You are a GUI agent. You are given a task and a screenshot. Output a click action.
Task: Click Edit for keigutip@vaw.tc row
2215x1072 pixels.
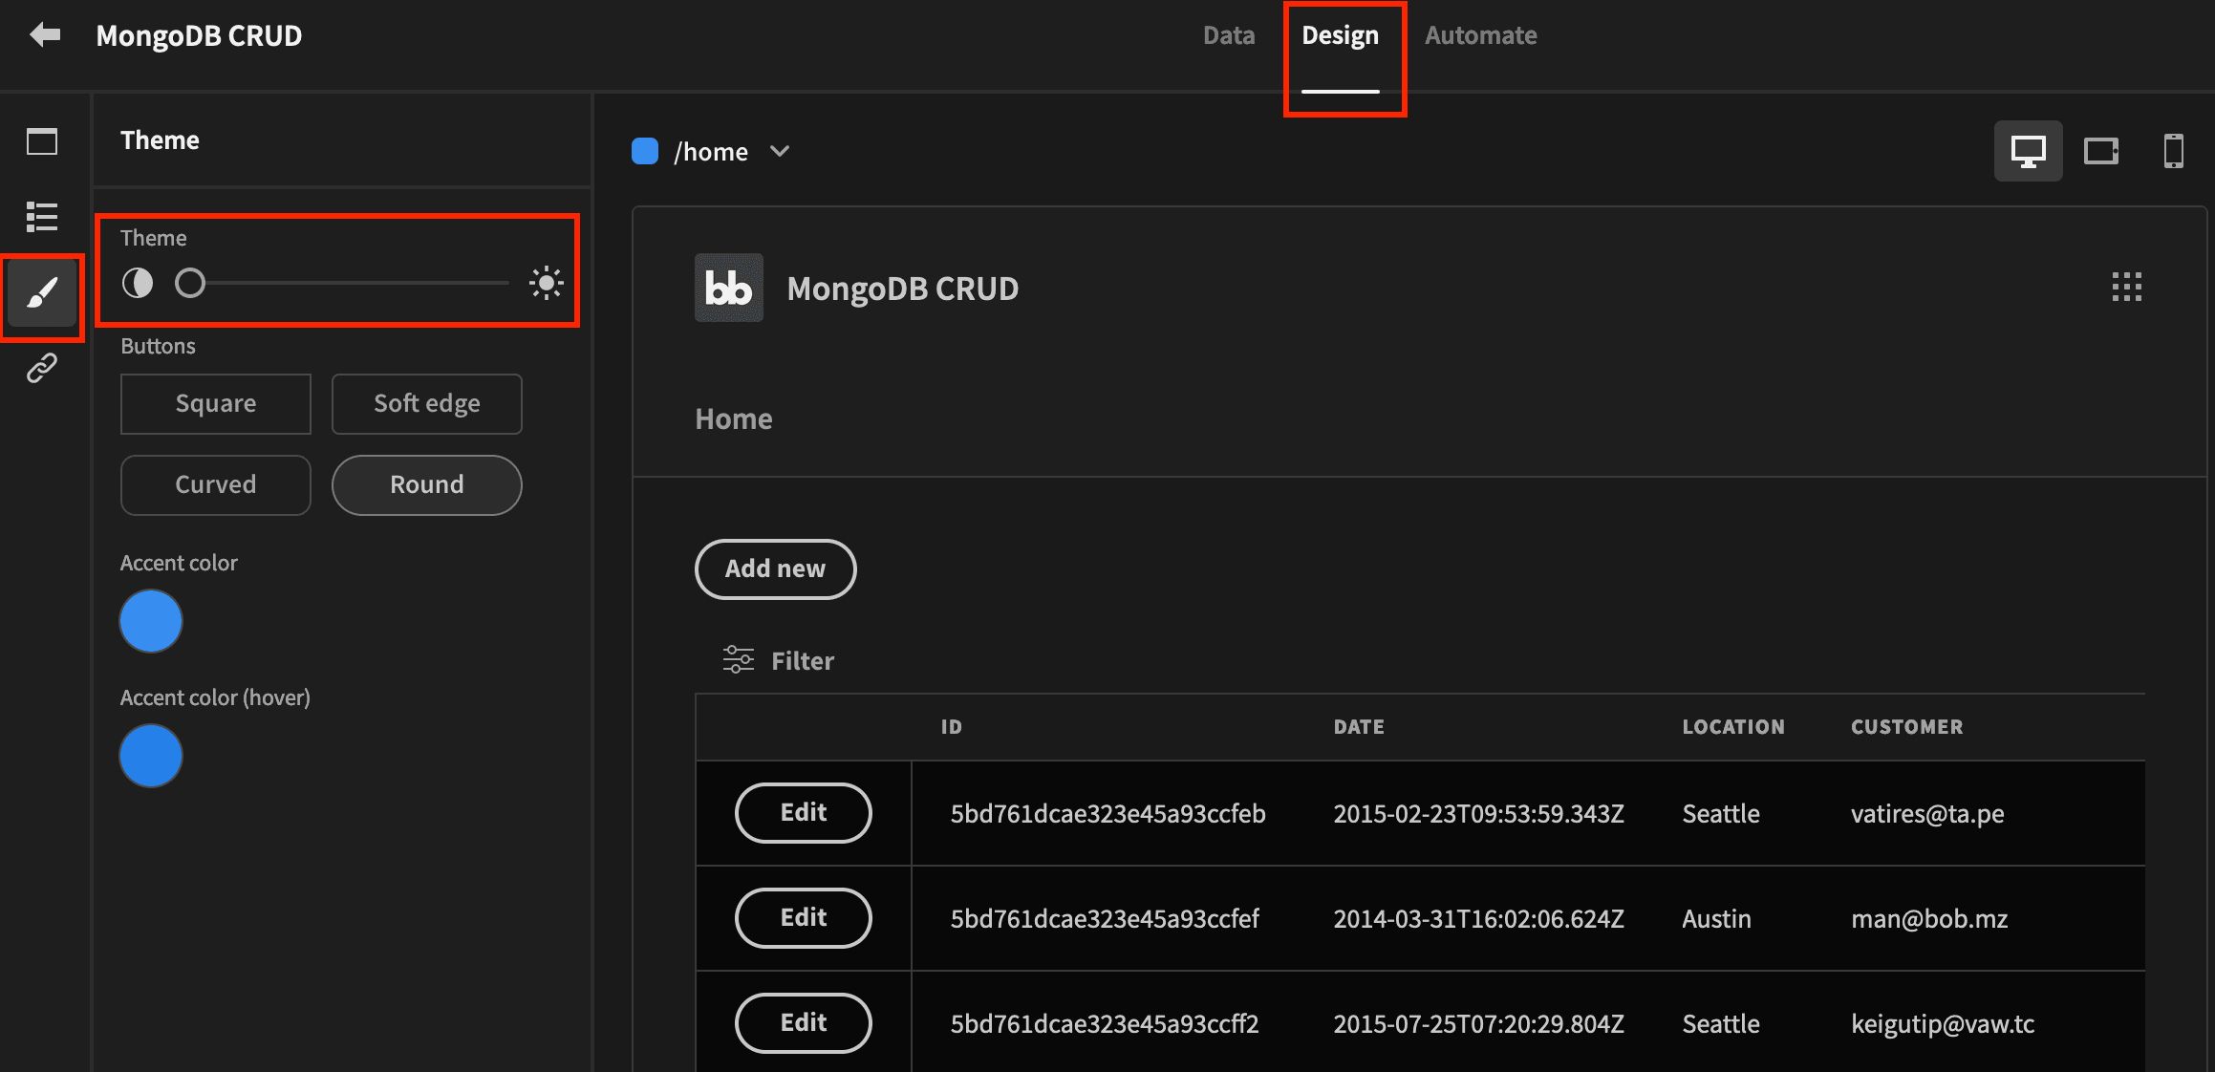pos(804,1022)
